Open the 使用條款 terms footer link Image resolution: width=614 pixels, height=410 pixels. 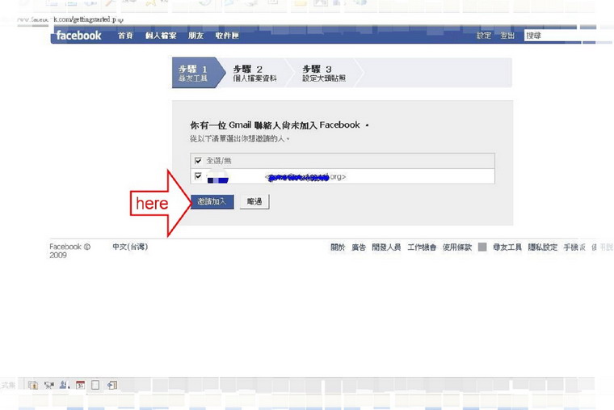(457, 247)
